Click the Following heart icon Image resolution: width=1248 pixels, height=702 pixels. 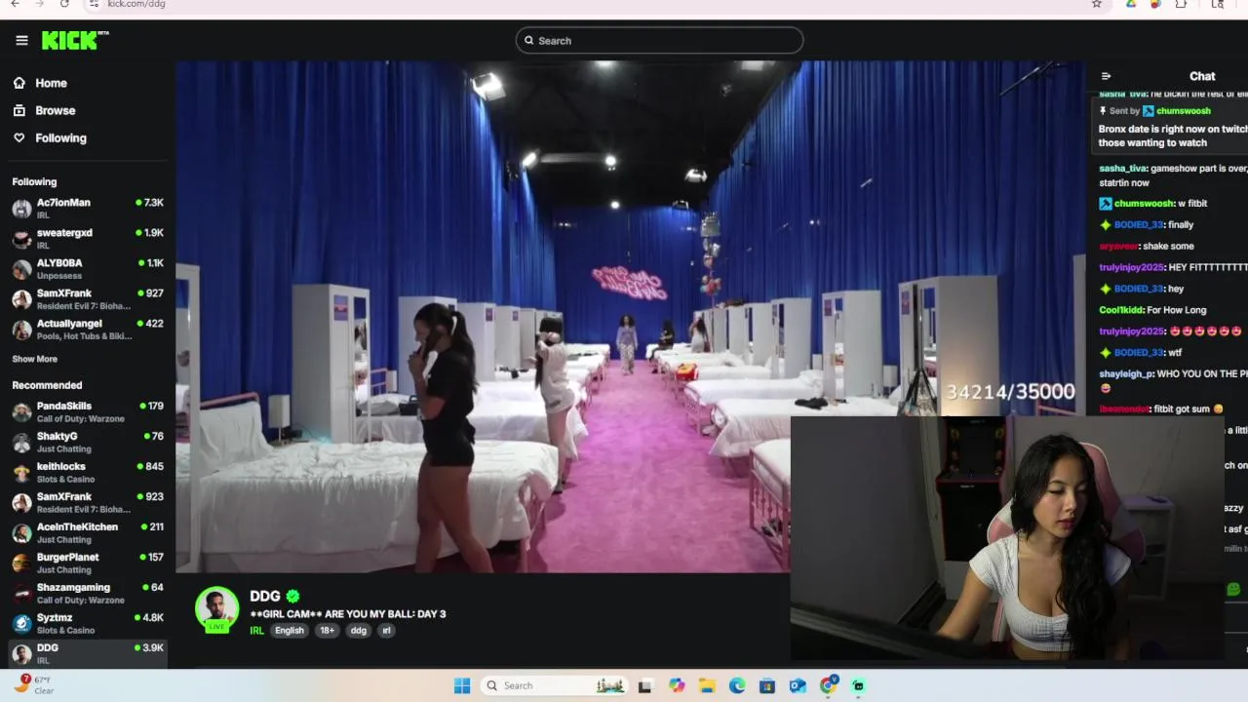(19, 137)
